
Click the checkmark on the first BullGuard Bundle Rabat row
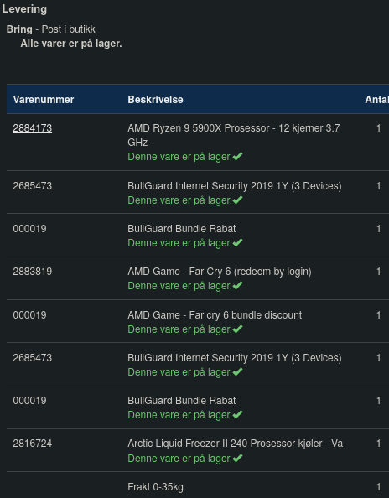tap(238, 242)
